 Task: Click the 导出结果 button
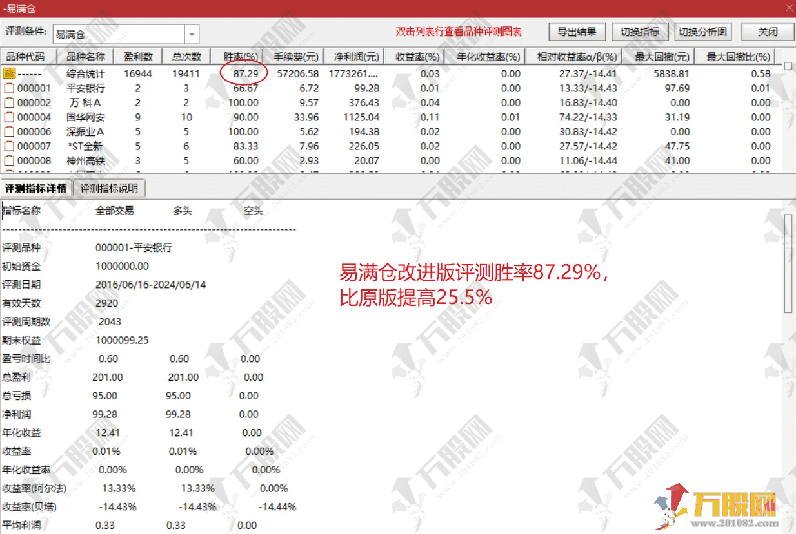[x=577, y=31]
